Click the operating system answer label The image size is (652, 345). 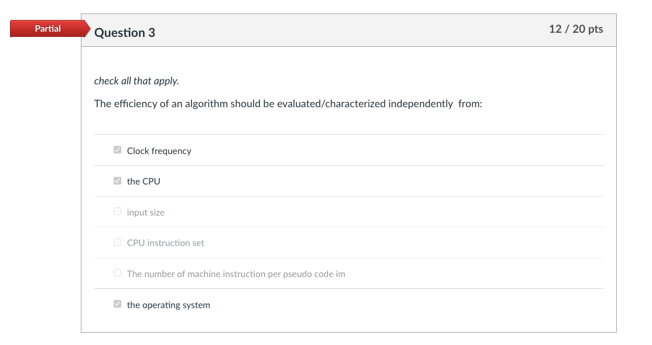pyautogui.click(x=168, y=305)
